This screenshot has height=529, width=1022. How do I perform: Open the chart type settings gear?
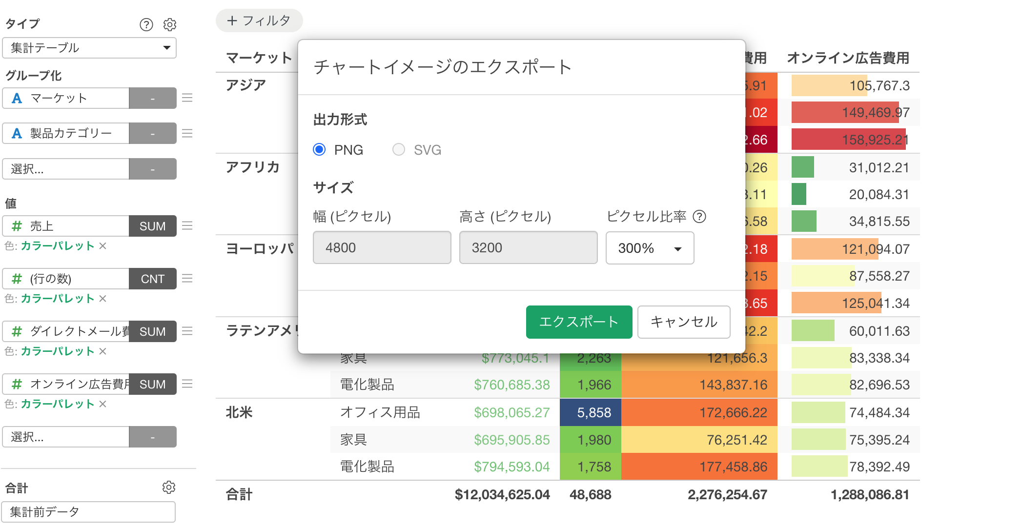point(170,24)
